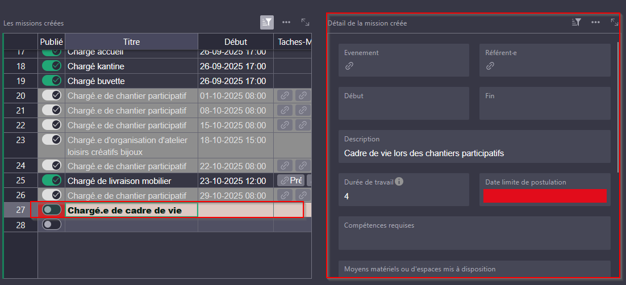
Task: Click the red Date limite de postulation field
Action: (545, 196)
